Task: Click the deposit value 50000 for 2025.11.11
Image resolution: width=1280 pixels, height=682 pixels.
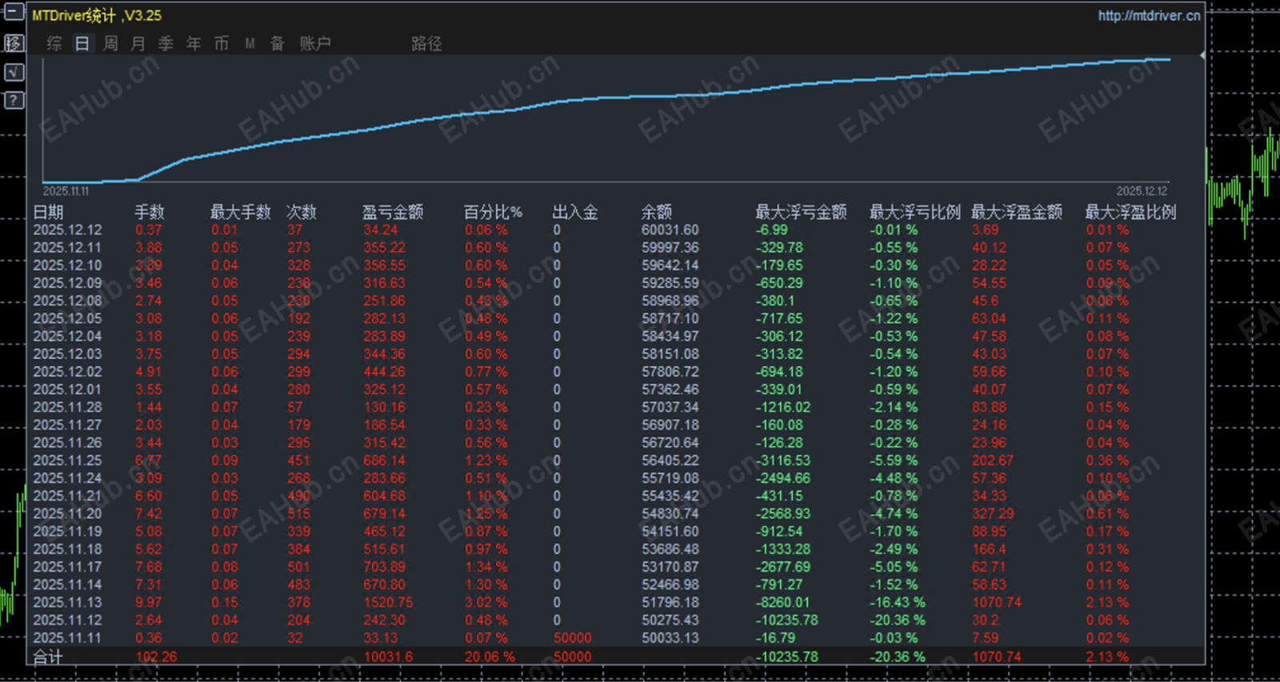Action: (x=573, y=638)
